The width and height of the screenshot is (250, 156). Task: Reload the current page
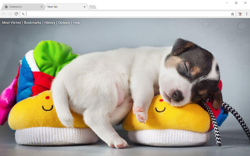pos(16,14)
